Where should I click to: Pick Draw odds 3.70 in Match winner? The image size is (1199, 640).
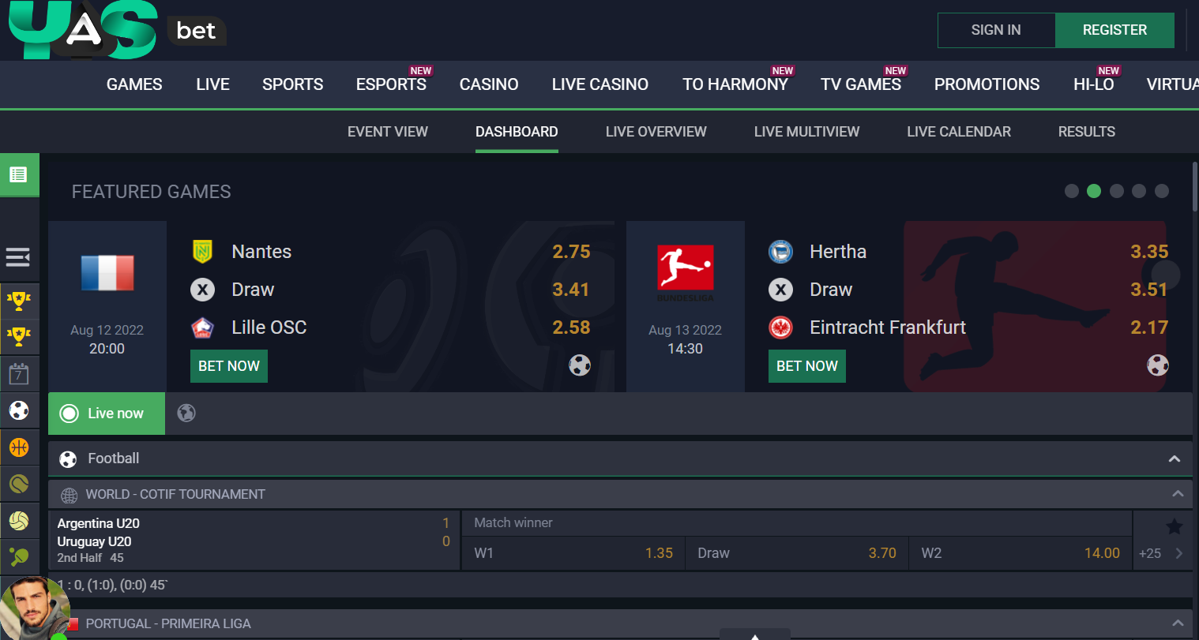point(797,553)
